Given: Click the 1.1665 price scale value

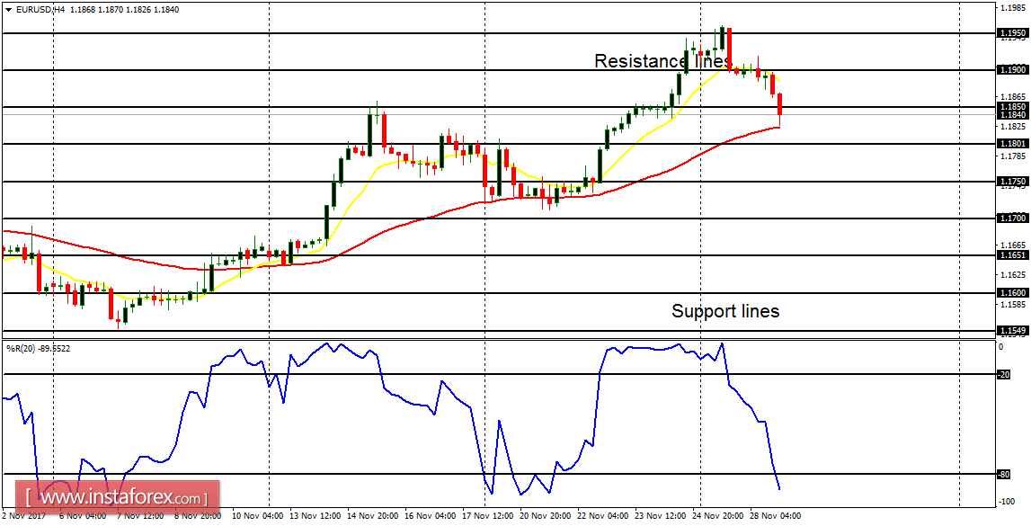Looking at the screenshot, I should (1011, 244).
